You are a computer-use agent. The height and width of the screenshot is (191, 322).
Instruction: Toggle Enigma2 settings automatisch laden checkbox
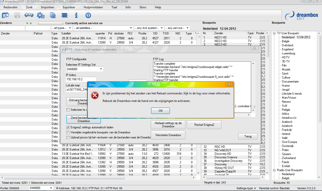[x=68, y=128]
